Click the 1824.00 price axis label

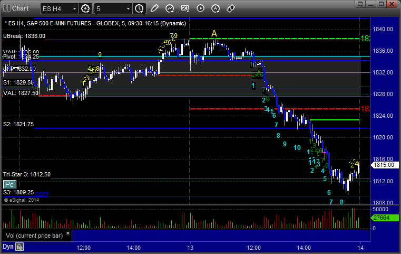pos(383,116)
